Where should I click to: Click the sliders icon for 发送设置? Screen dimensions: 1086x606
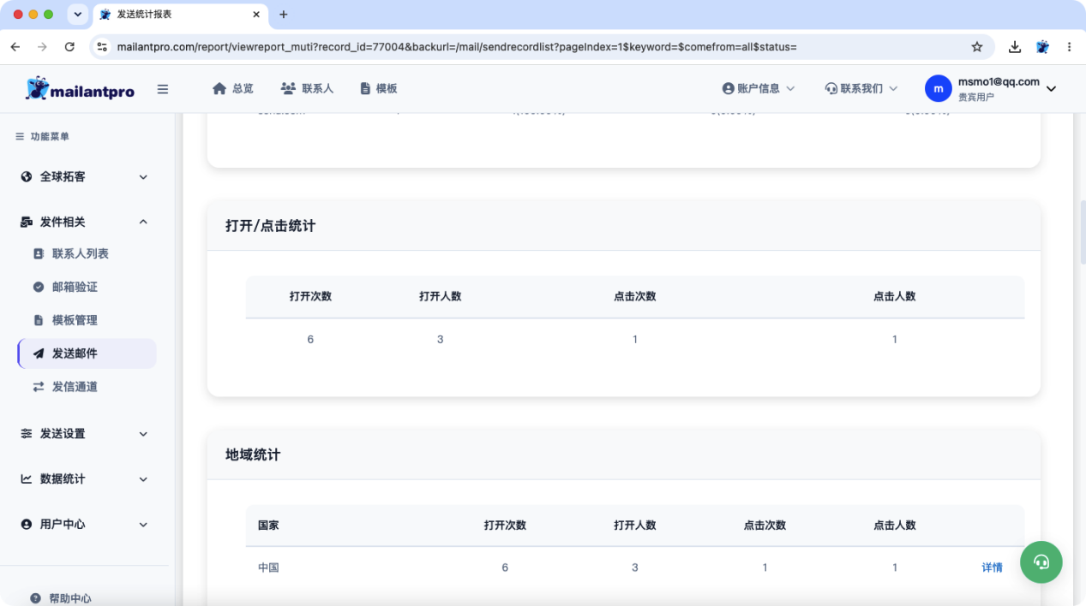point(27,434)
